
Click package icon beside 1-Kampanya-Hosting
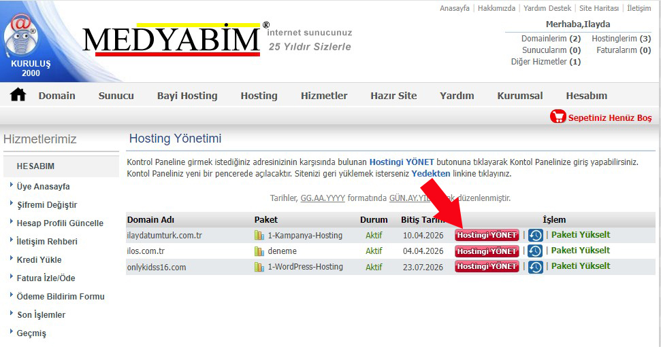tap(259, 235)
